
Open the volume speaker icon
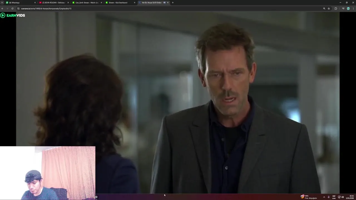342,197
